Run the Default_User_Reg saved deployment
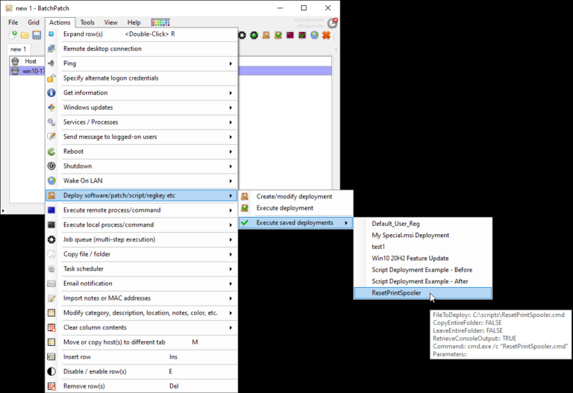This screenshot has height=393, width=573. pos(423,224)
